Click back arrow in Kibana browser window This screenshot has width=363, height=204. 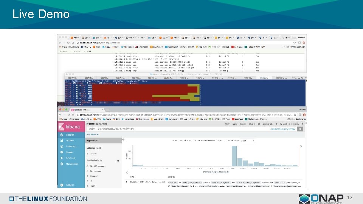pos(60,115)
